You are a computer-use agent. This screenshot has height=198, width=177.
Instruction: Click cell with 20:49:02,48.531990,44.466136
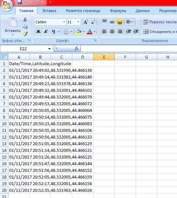51,70
